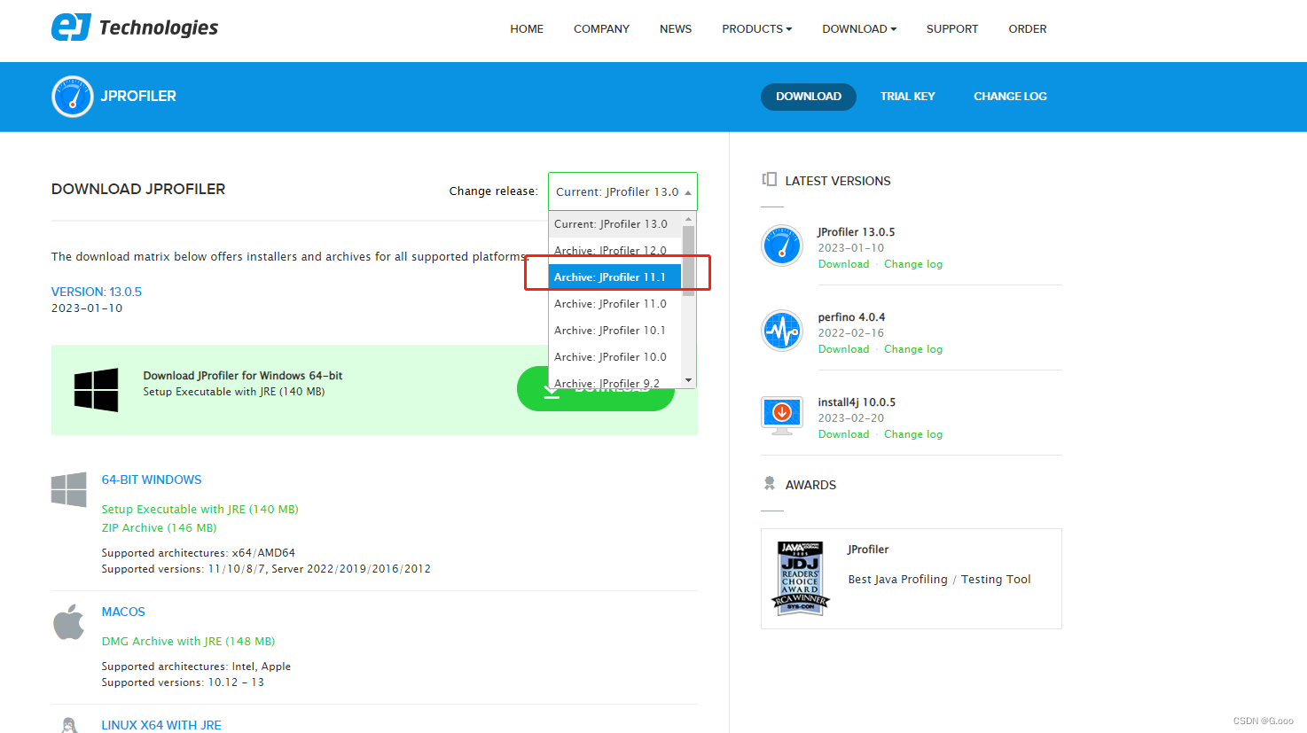Click the JProfiler 13.0.5 gauge icon
Image resolution: width=1307 pixels, height=733 pixels.
(x=782, y=246)
